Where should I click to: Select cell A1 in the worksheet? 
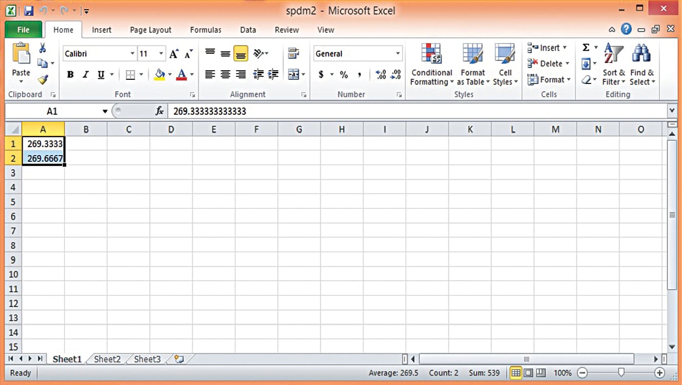(44, 144)
